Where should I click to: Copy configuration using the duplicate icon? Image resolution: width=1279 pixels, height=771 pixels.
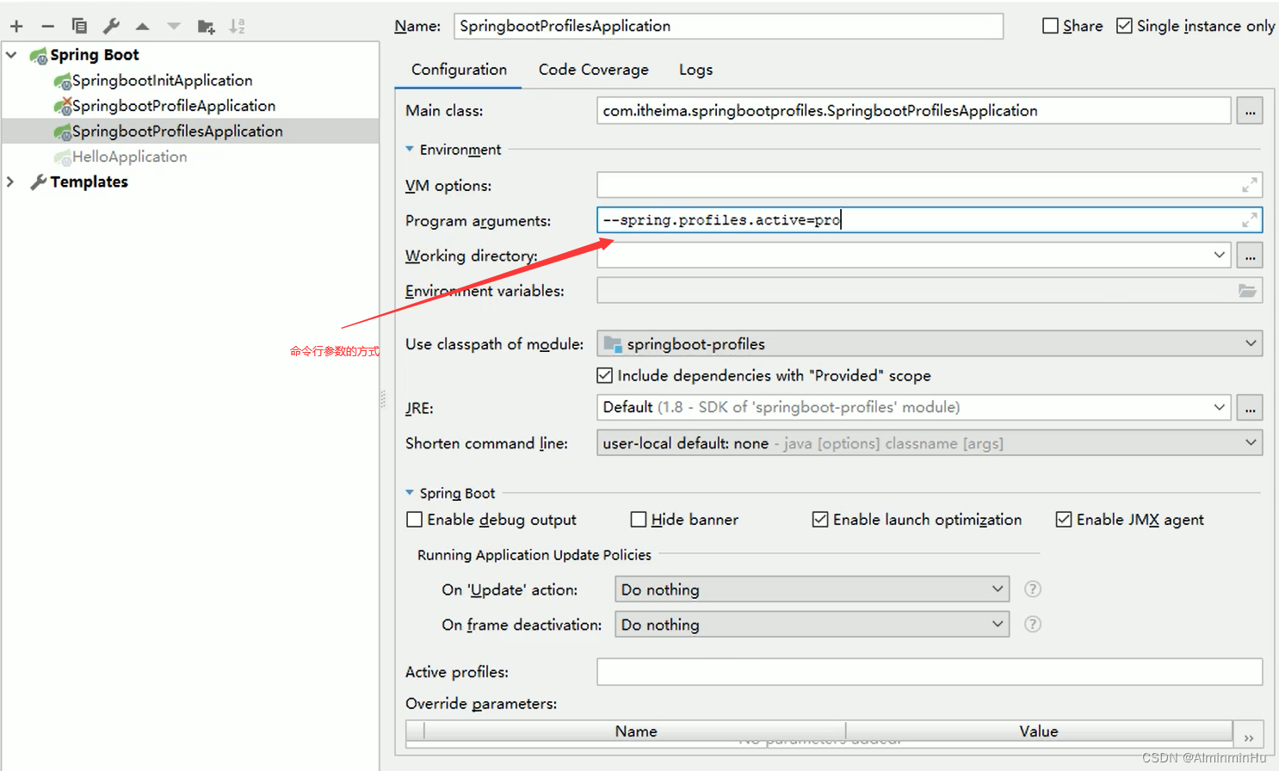(x=79, y=26)
